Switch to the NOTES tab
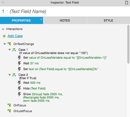The image size is (130, 117). 65,20
